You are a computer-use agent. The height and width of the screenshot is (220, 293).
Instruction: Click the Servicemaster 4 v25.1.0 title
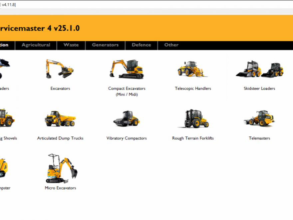point(40,28)
